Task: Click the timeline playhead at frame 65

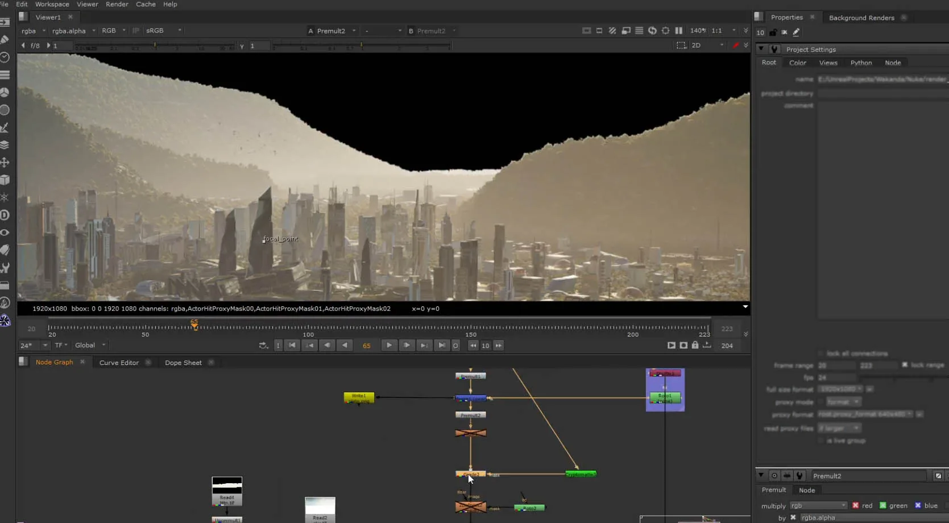Action: [194, 325]
